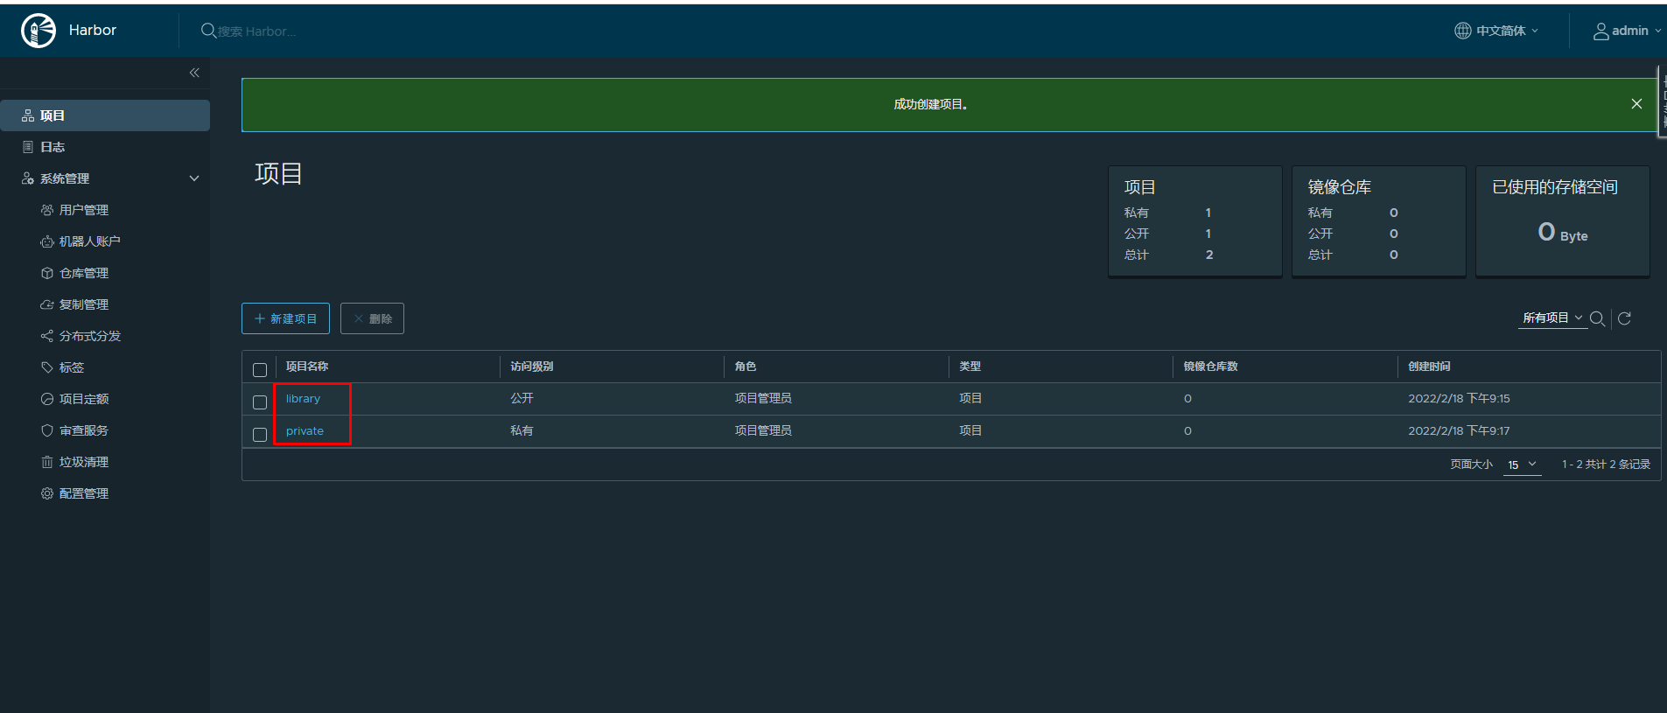Open the admin user menu
Viewport: 1667px width, 713px height.
point(1627,31)
